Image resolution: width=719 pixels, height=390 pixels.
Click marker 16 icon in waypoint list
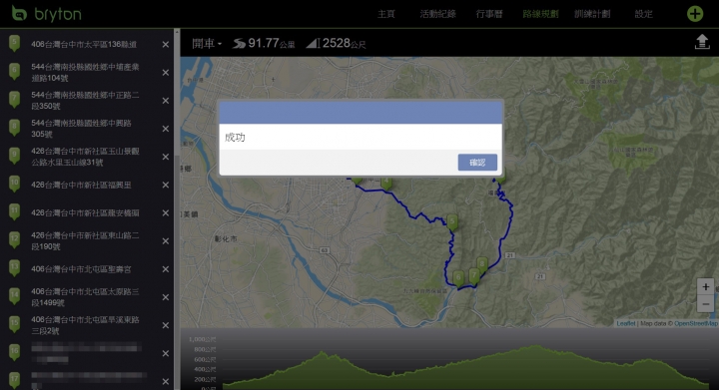[15, 352]
